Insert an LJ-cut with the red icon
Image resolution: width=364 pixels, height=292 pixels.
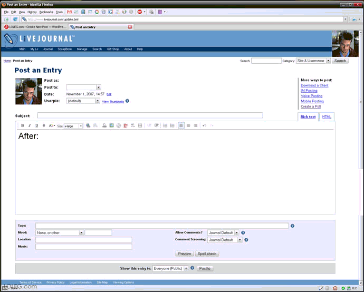(x=126, y=125)
